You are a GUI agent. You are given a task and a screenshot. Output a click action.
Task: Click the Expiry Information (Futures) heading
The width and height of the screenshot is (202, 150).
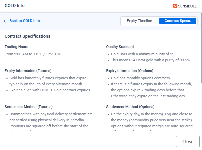point(28,71)
